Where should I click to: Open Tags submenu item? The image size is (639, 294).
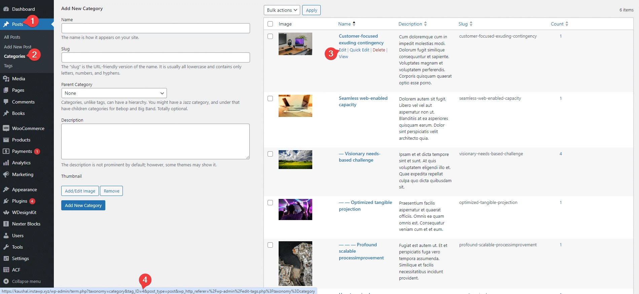(x=8, y=66)
